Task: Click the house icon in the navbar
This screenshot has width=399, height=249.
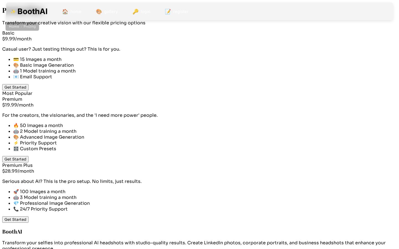Action: [x=65, y=12]
